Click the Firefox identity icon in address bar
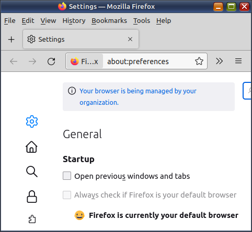The height and width of the screenshot is (232, 252). point(85,62)
